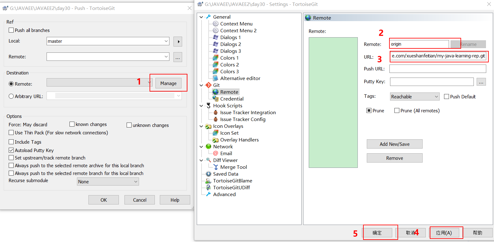Click OK in the Push dialog
Screen dimensions: 494x242
coord(104,200)
